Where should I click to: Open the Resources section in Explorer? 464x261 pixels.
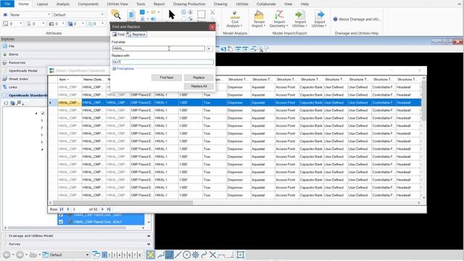(17, 63)
